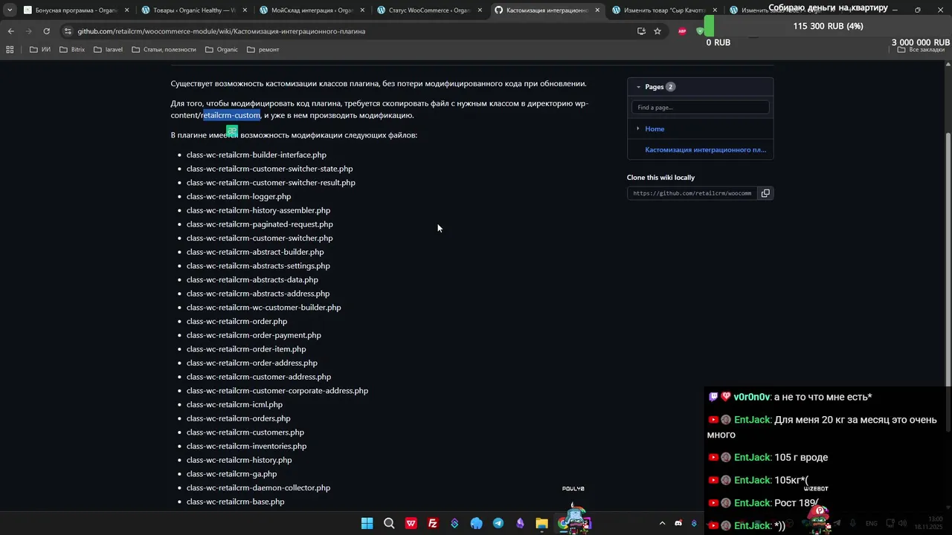952x535 pixels.
Task: Collapse the Pages section in sidebar
Action: 638,87
